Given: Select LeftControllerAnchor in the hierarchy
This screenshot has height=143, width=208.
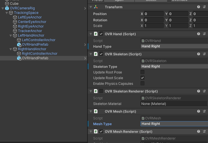Looking at the screenshot, I should [x=38, y=40].
